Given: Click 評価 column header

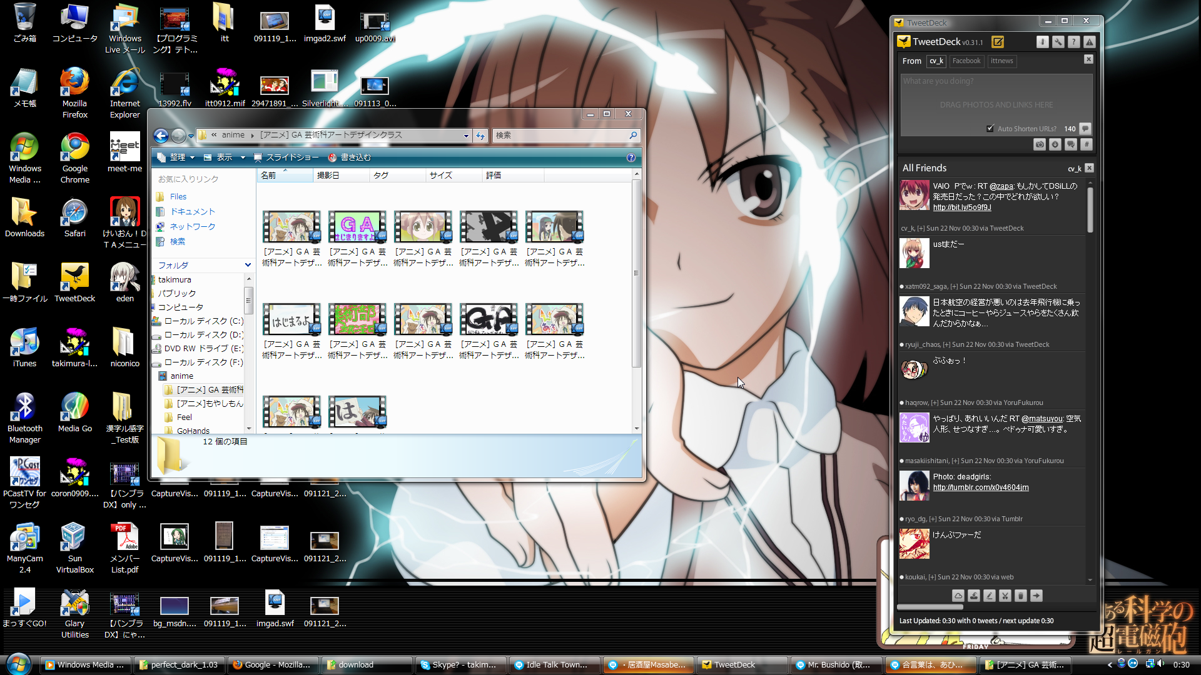Looking at the screenshot, I should tap(513, 176).
